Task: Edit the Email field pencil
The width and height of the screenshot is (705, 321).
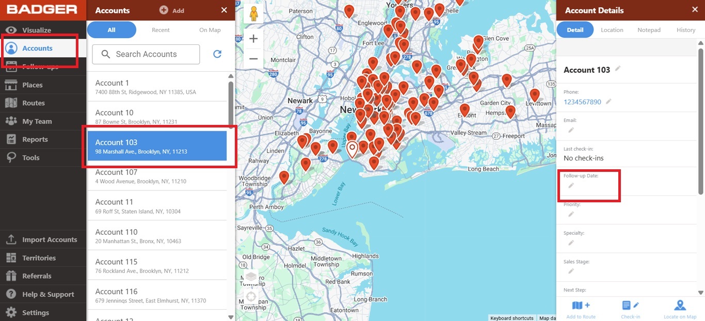Action: (x=571, y=130)
